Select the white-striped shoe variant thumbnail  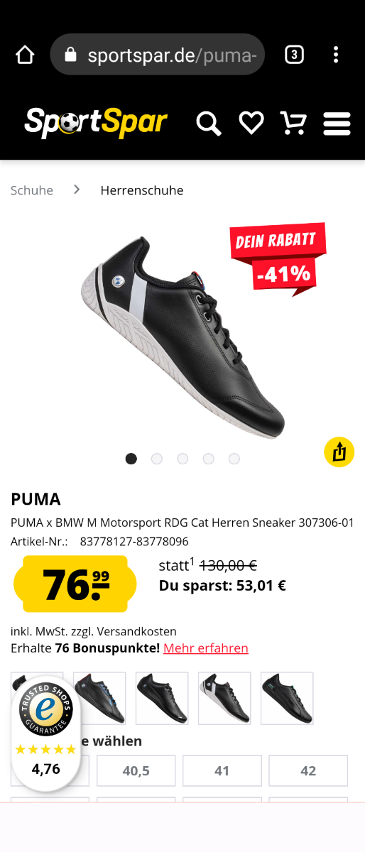coord(224,698)
